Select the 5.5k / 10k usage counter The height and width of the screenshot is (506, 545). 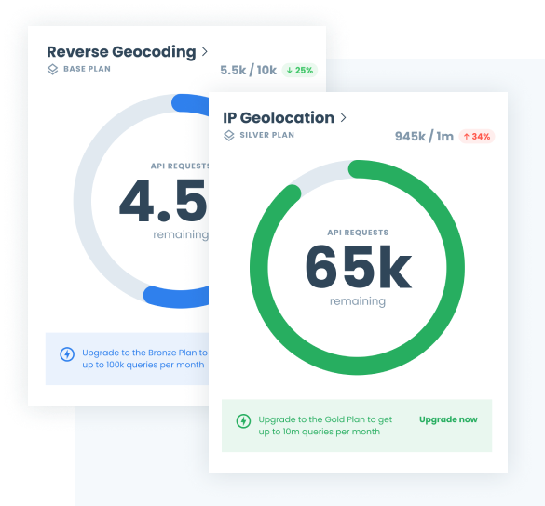[x=248, y=71]
